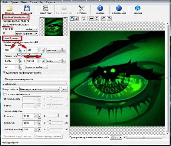Open the Файл menu
The height and width of the screenshot is (146, 171).
(5, 2)
